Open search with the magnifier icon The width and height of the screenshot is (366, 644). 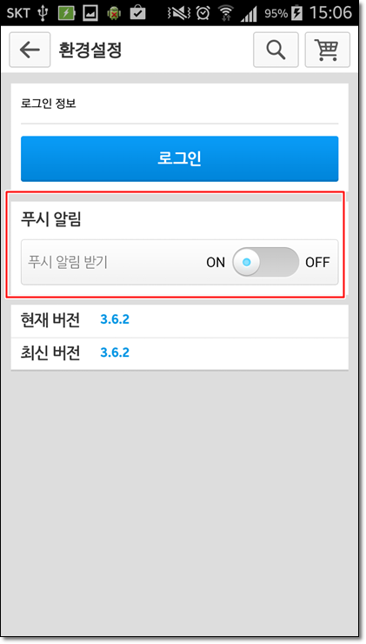tap(276, 50)
